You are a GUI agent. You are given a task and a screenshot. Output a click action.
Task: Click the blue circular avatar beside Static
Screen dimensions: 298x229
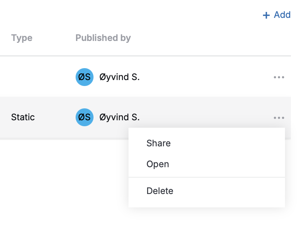click(84, 117)
